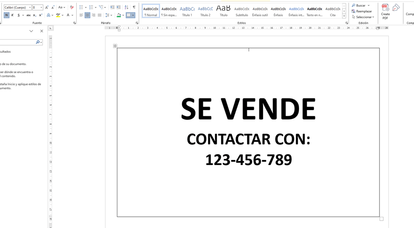
Task: Apply borders with the borders button
Action: tap(128, 15)
